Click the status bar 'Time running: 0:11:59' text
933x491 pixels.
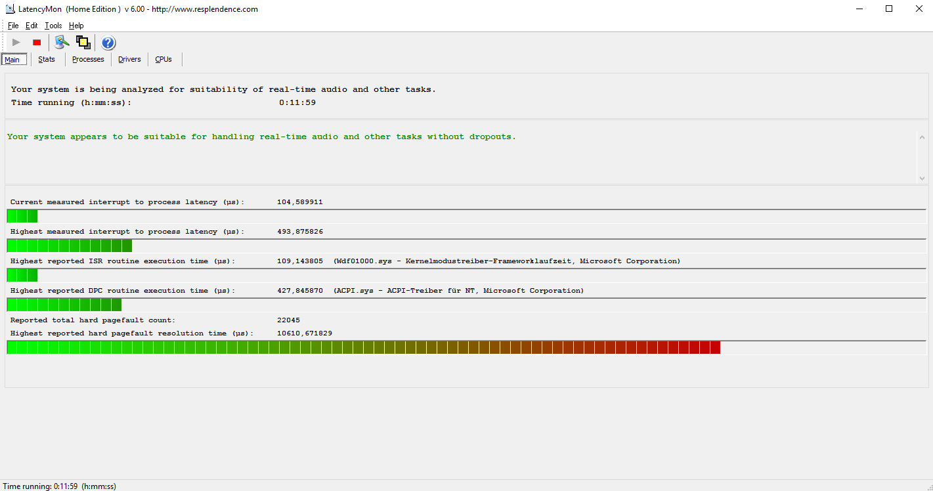(x=59, y=486)
